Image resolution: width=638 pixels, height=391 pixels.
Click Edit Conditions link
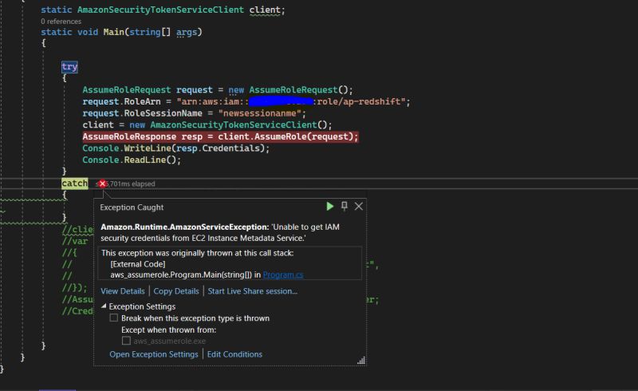pyautogui.click(x=234, y=354)
